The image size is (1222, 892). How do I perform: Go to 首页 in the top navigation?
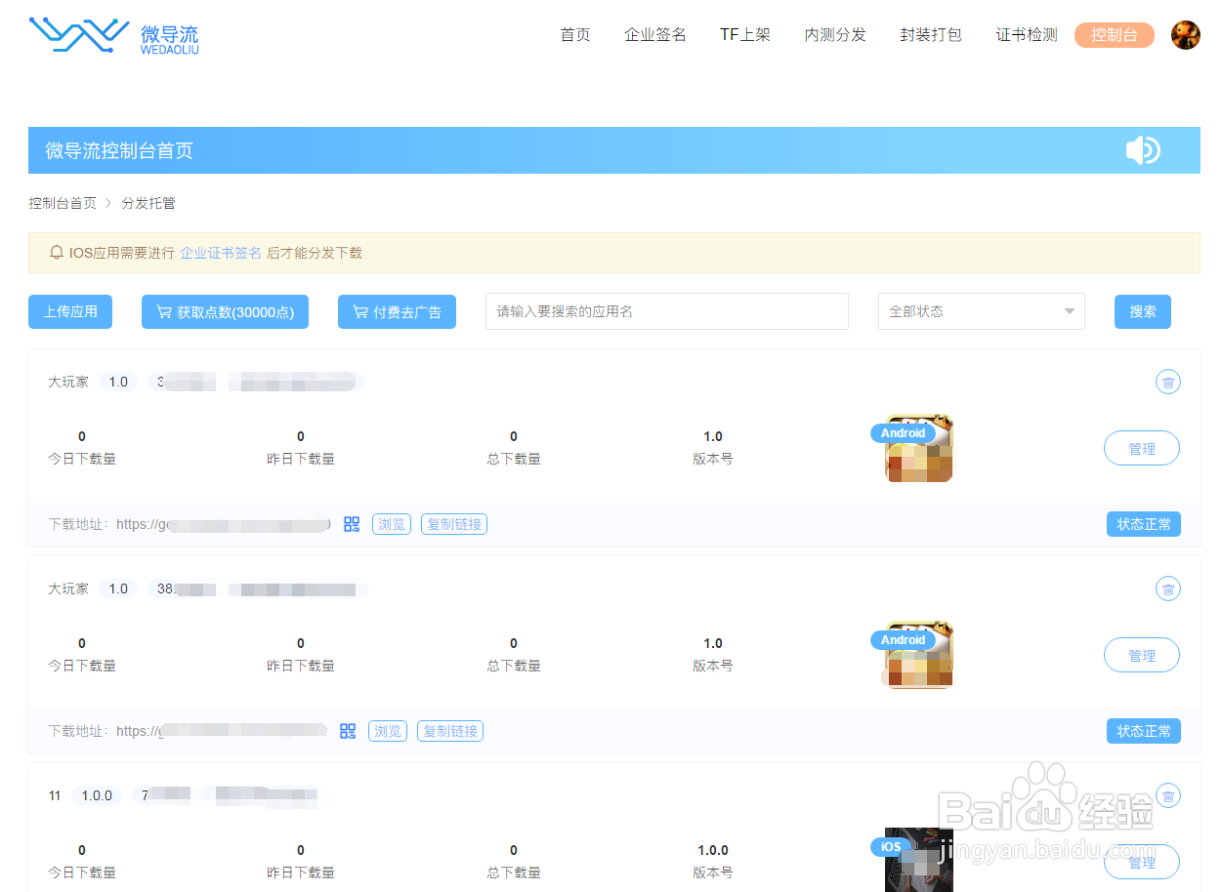(x=575, y=35)
